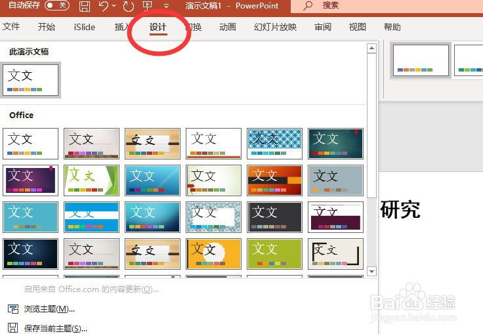Toggle the AutoSave switch

pos(57,5)
